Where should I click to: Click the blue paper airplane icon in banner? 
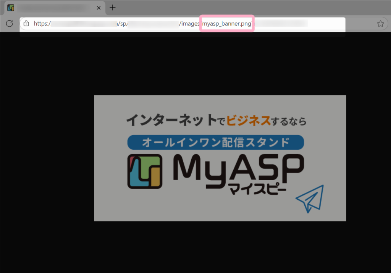[x=310, y=198]
